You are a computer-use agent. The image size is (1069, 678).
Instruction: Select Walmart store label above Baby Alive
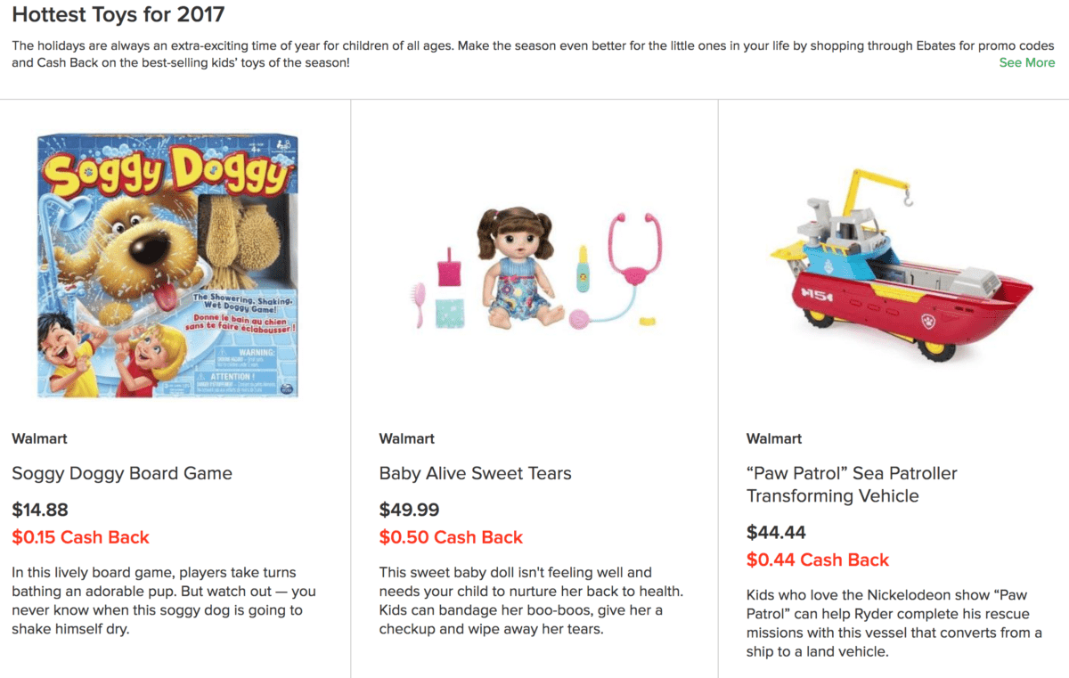(x=407, y=438)
